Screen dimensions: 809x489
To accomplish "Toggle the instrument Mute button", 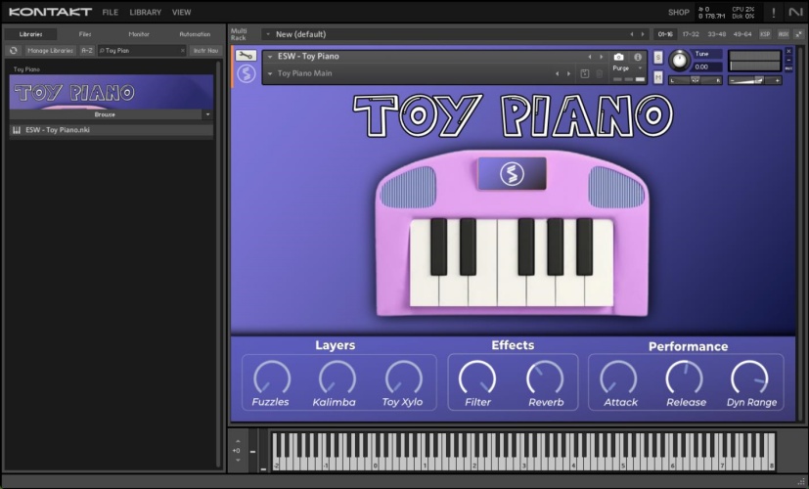I will pos(658,75).
